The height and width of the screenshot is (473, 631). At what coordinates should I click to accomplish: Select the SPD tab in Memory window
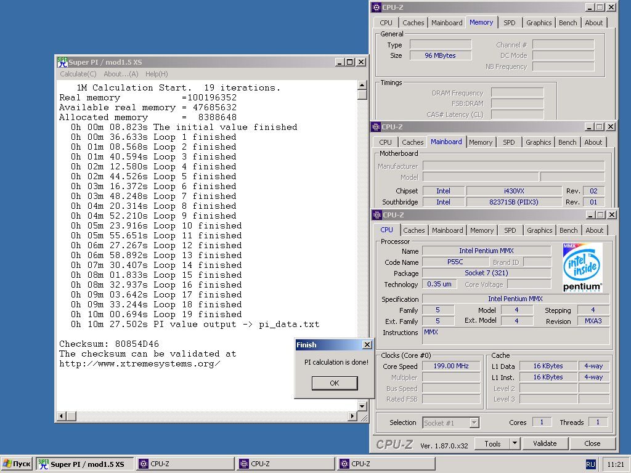tap(509, 23)
